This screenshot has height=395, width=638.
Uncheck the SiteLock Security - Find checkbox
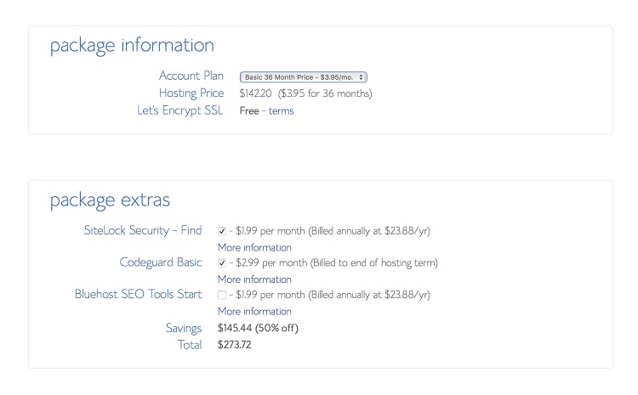click(x=222, y=230)
